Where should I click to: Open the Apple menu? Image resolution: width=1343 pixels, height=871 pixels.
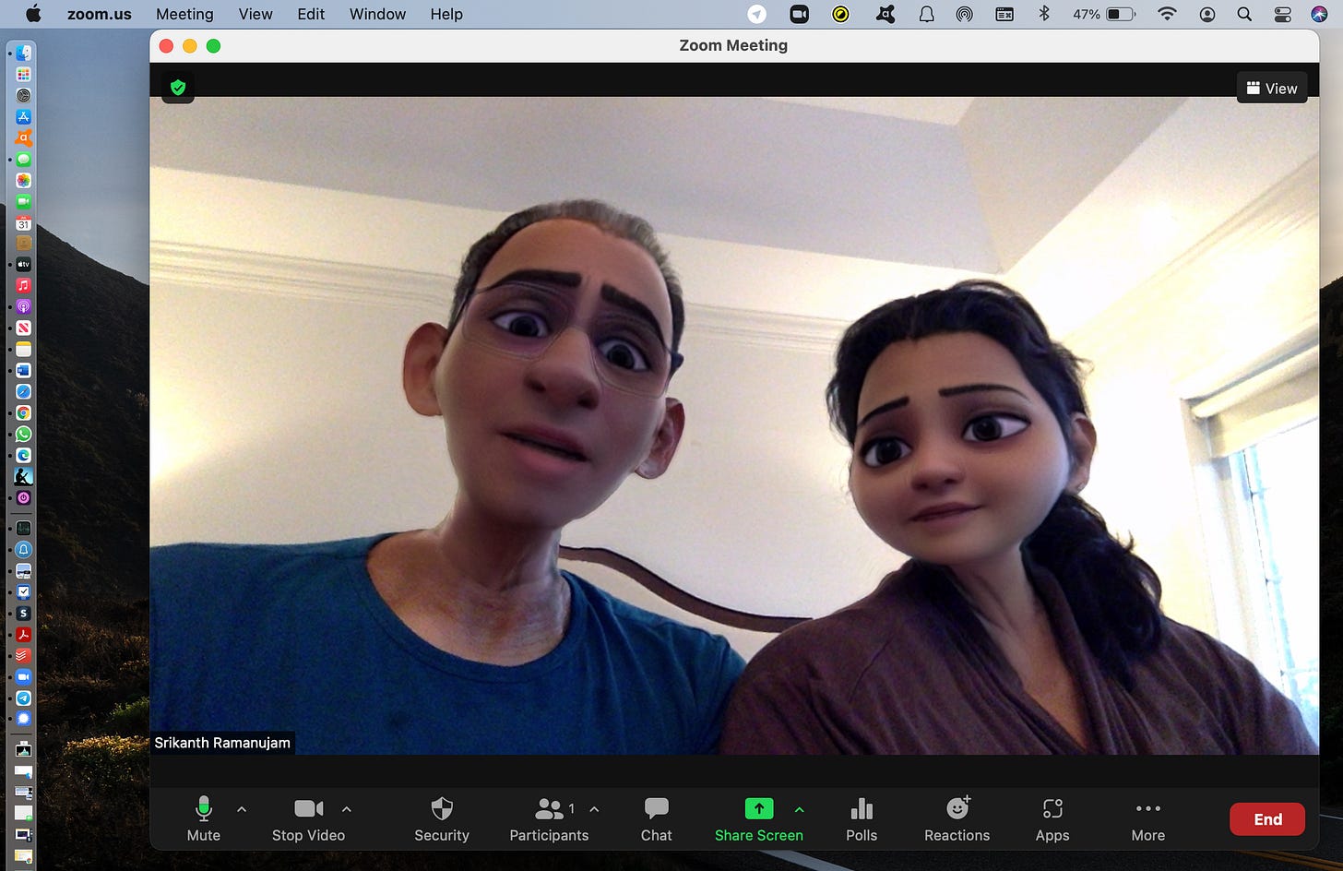pos(33,14)
